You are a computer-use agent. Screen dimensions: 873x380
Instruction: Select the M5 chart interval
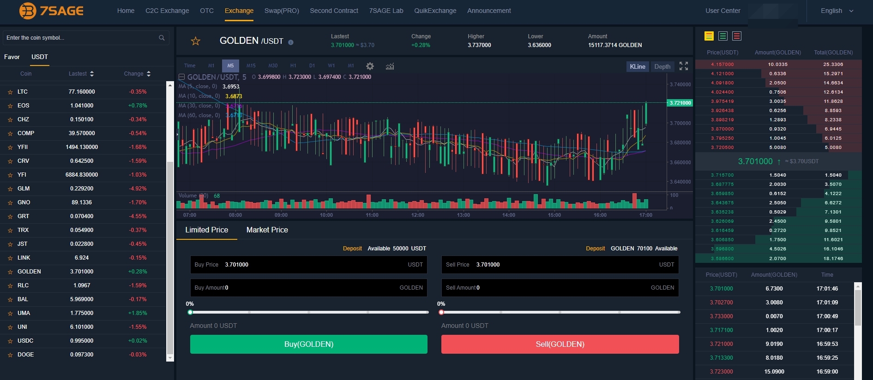[x=230, y=66]
